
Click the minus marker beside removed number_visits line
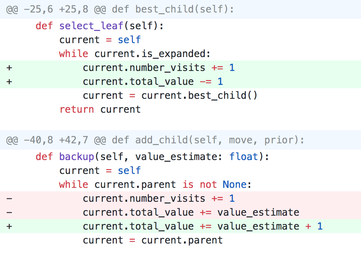click(x=9, y=198)
